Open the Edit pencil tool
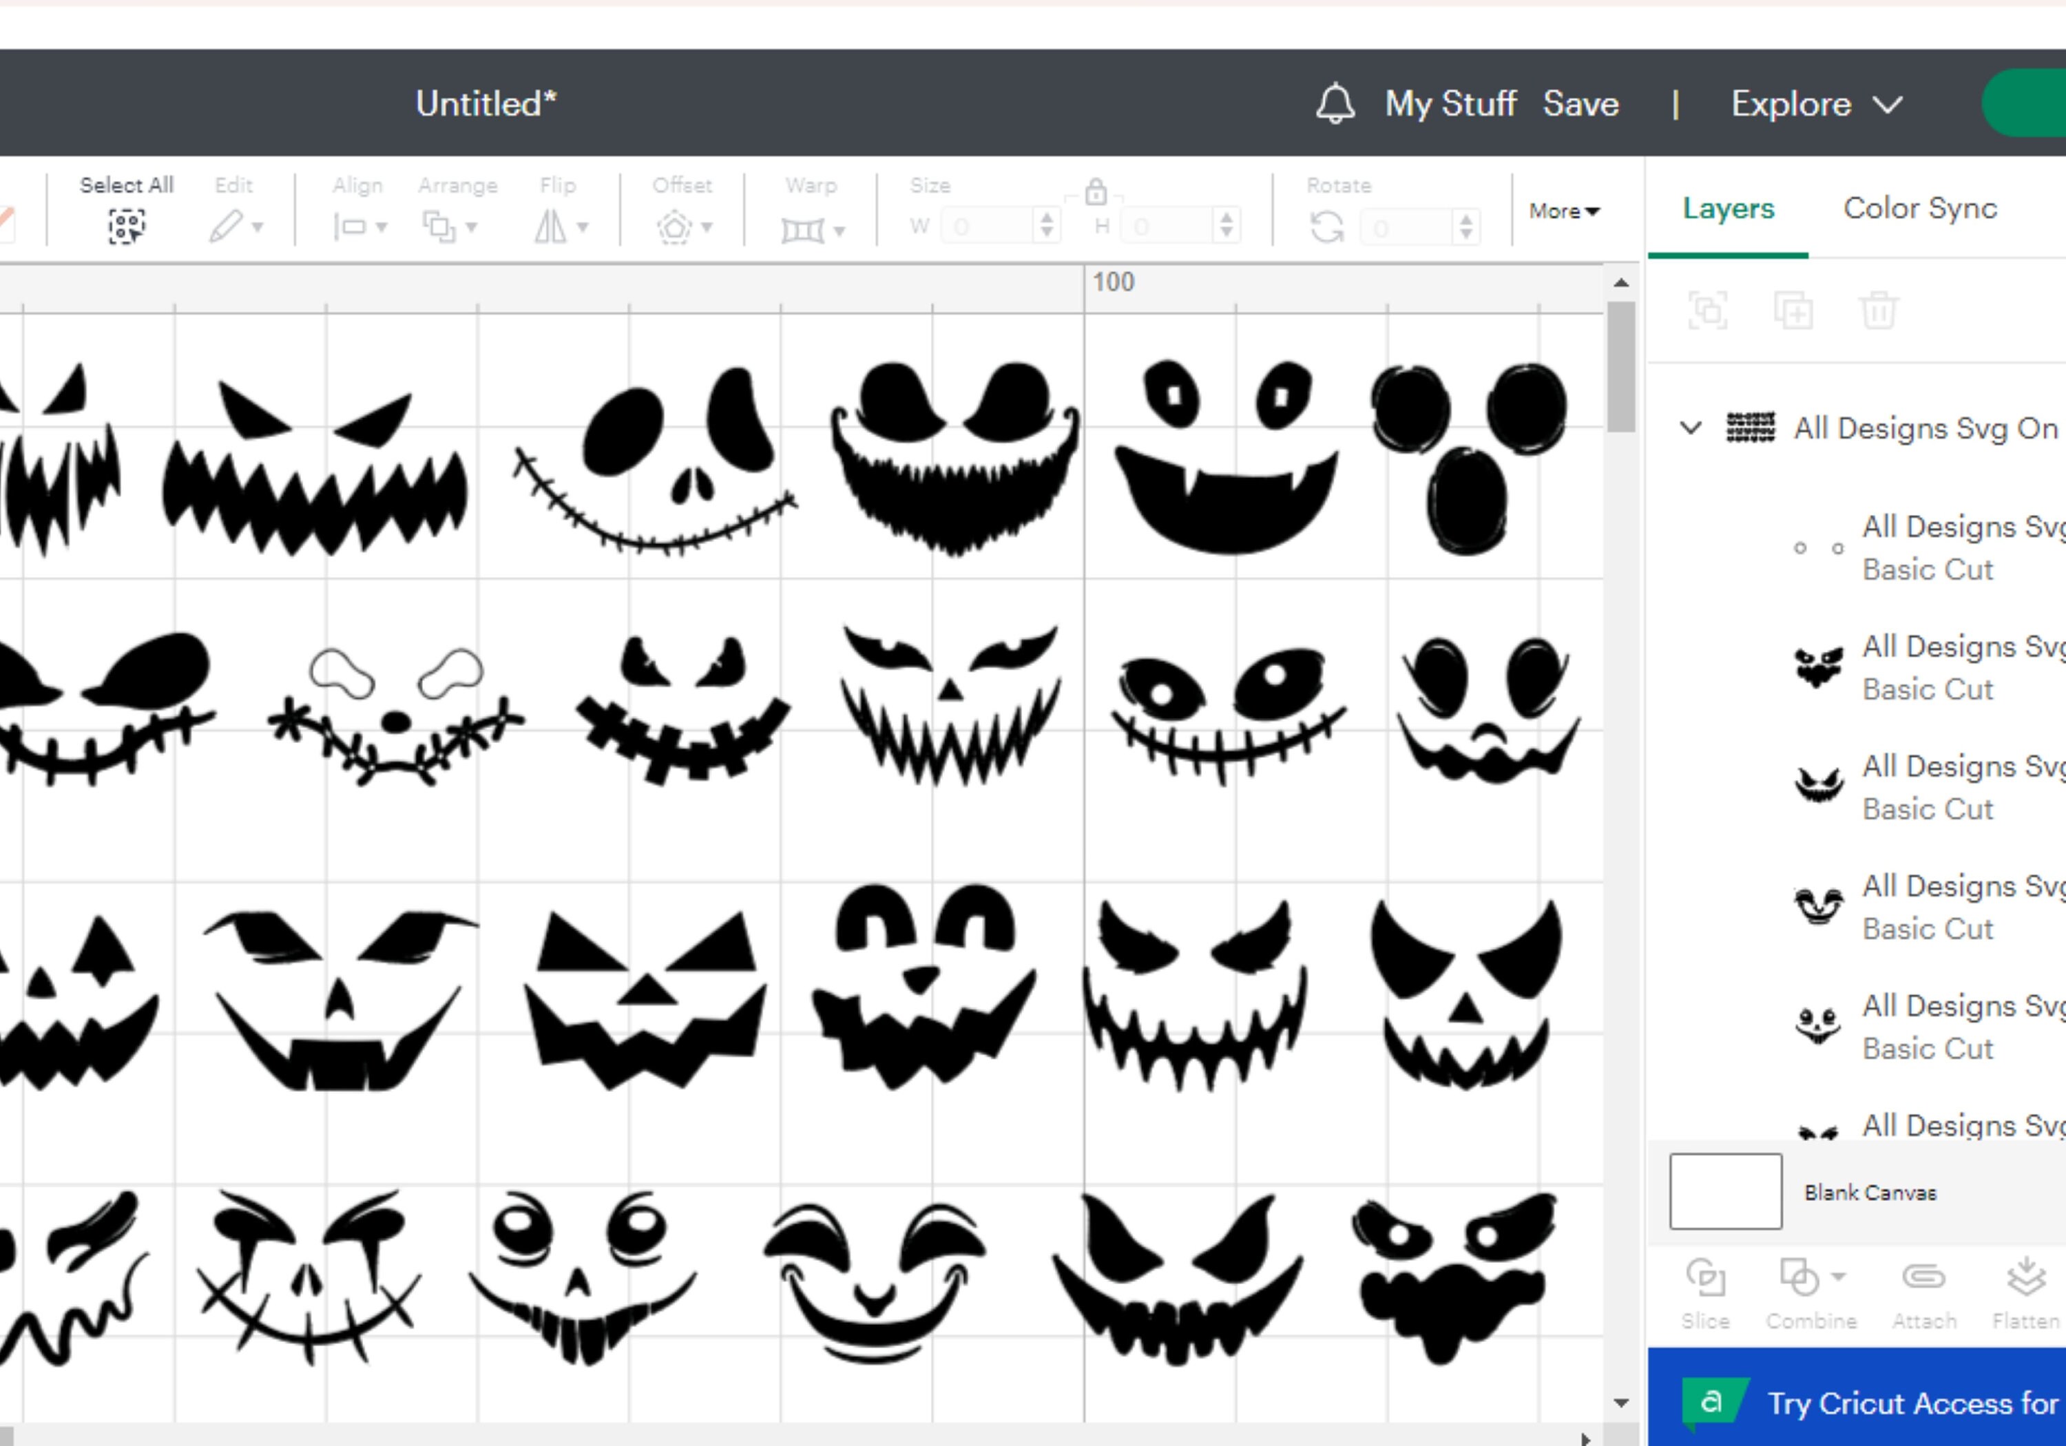2066x1446 pixels. coord(229,225)
